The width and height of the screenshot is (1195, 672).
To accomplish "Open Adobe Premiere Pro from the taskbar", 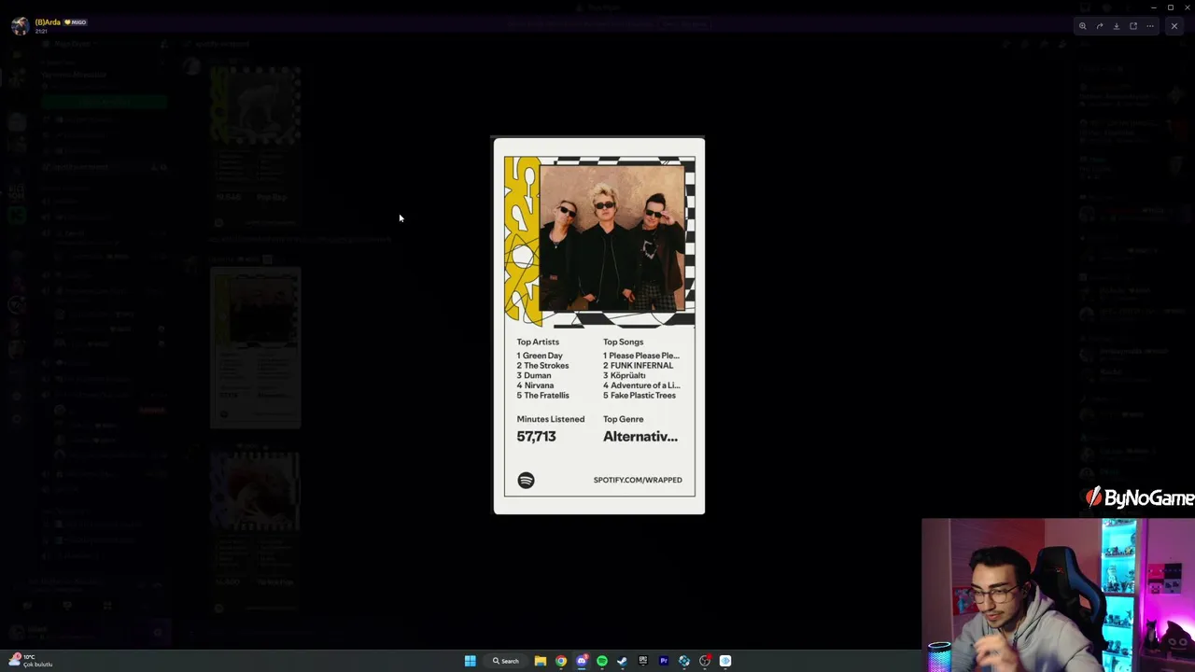I will pyautogui.click(x=664, y=661).
